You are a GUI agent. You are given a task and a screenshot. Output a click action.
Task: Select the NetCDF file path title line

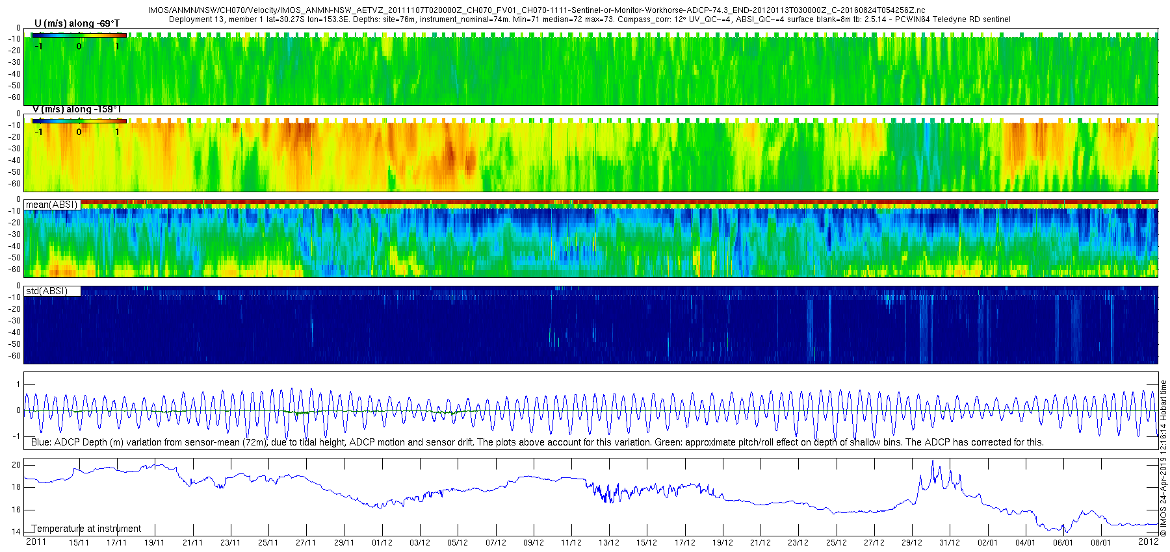tap(537, 10)
